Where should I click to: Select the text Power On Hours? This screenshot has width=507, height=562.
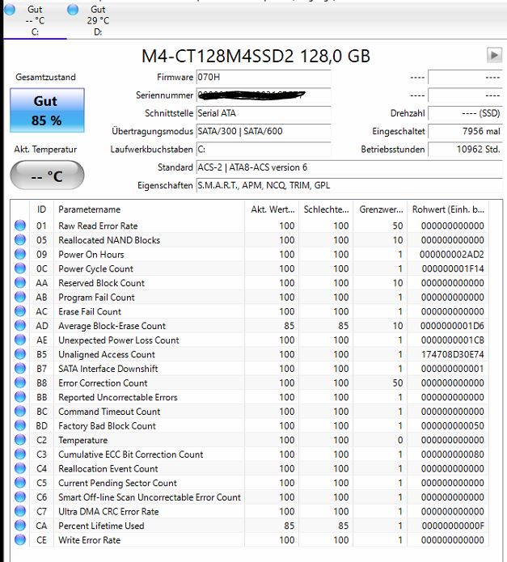pyautogui.click(x=91, y=255)
